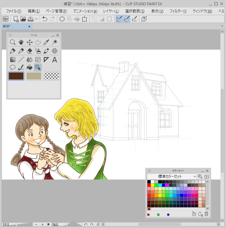
Task: Open the ウィンドウ(W) menu
Action: [202, 11]
